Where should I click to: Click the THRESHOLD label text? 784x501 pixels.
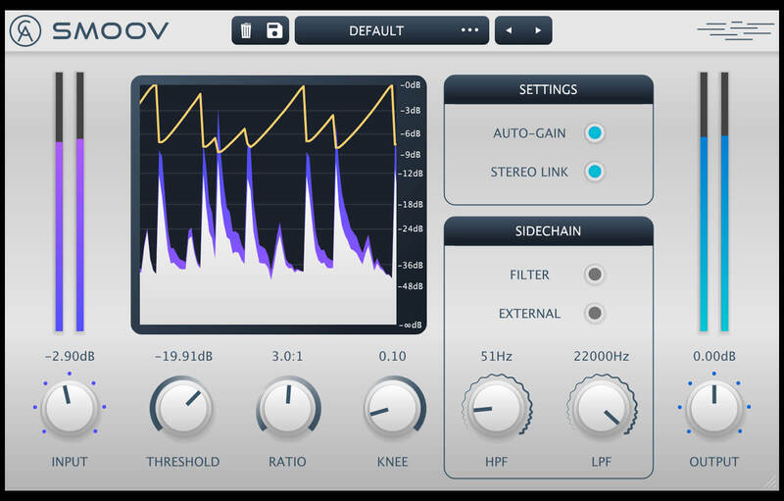183,462
